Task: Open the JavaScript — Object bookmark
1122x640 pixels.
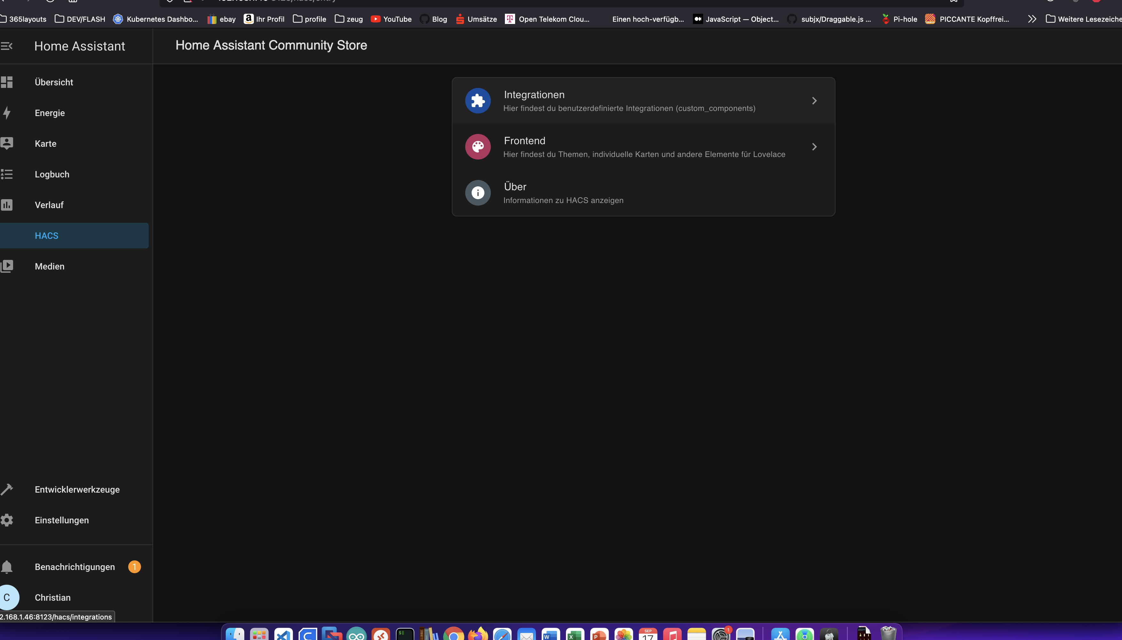Action: pyautogui.click(x=735, y=19)
